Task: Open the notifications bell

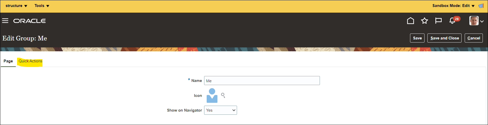Action: click(x=452, y=21)
